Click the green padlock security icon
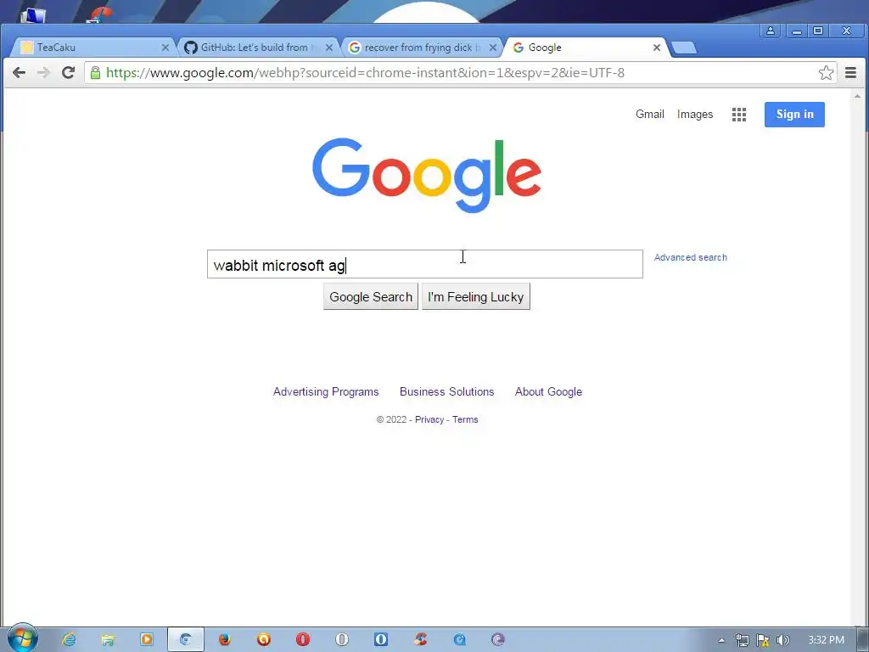Screen dimensions: 869x652 pyautogui.click(x=95, y=73)
